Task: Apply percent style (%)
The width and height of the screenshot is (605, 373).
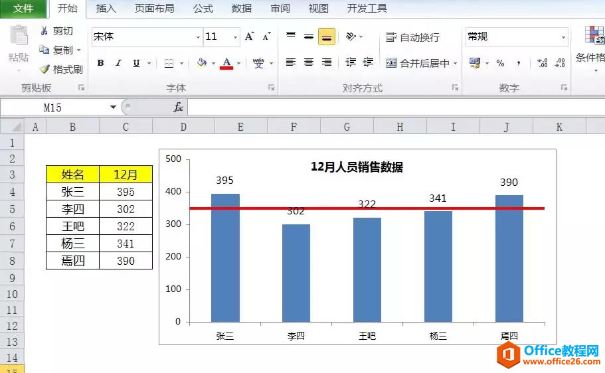Action: pyautogui.click(x=501, y=63)
